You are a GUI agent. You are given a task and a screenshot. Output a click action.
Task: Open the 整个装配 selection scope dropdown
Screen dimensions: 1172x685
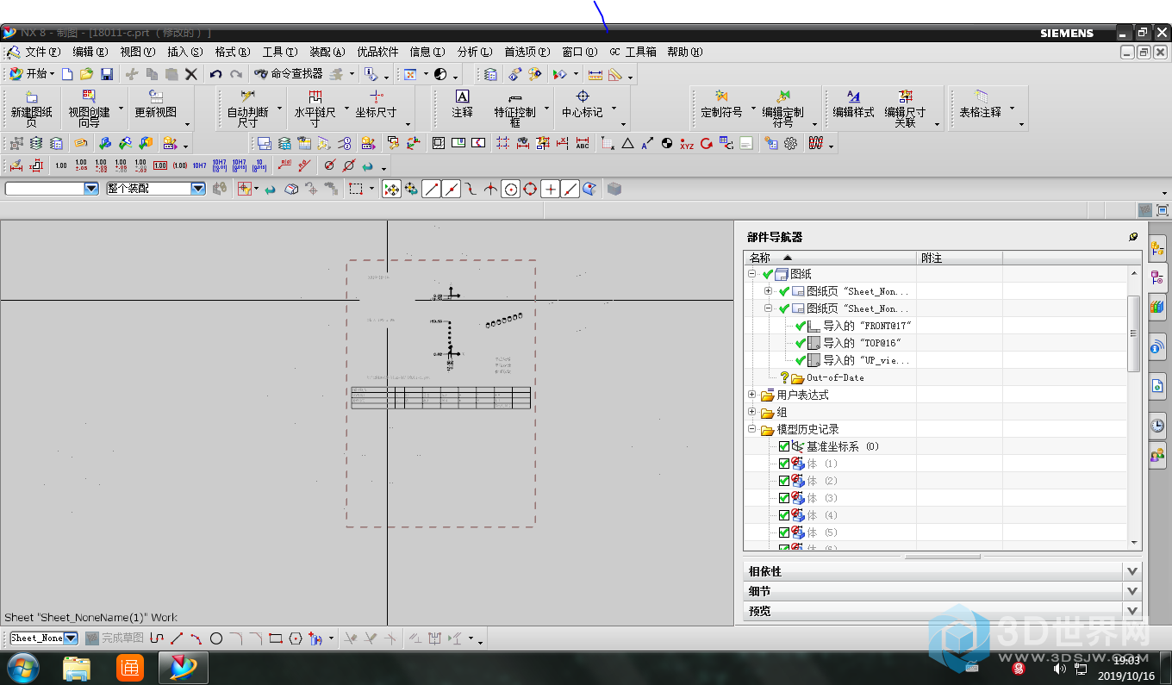pos(198,188)
